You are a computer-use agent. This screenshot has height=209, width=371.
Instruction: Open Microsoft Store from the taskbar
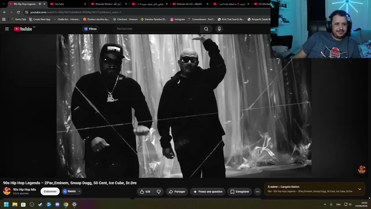[23, 204]
